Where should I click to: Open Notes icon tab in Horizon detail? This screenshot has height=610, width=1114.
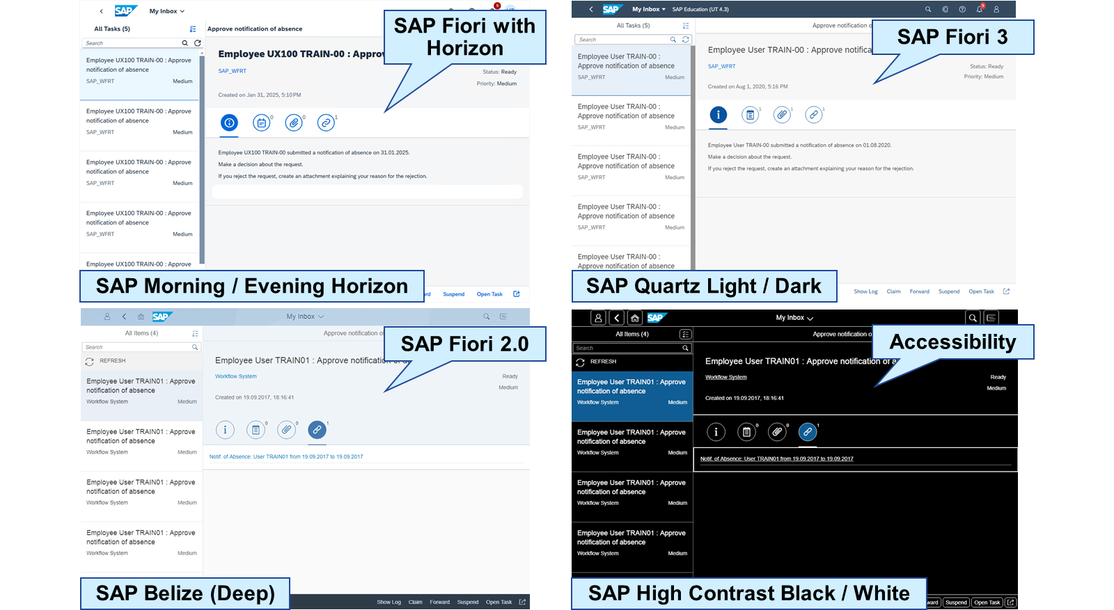(x=261, y=122)
